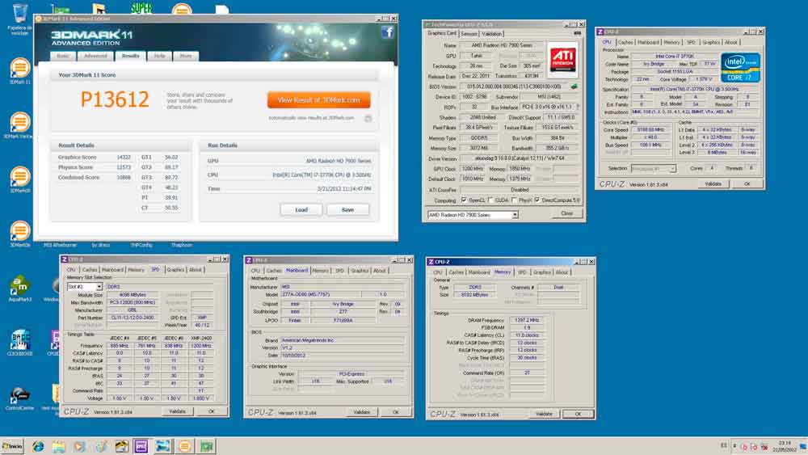Click the Bus Interface question mark in GPU-Z
Viewport: 808px width, 455px height.
pos(577,107)
